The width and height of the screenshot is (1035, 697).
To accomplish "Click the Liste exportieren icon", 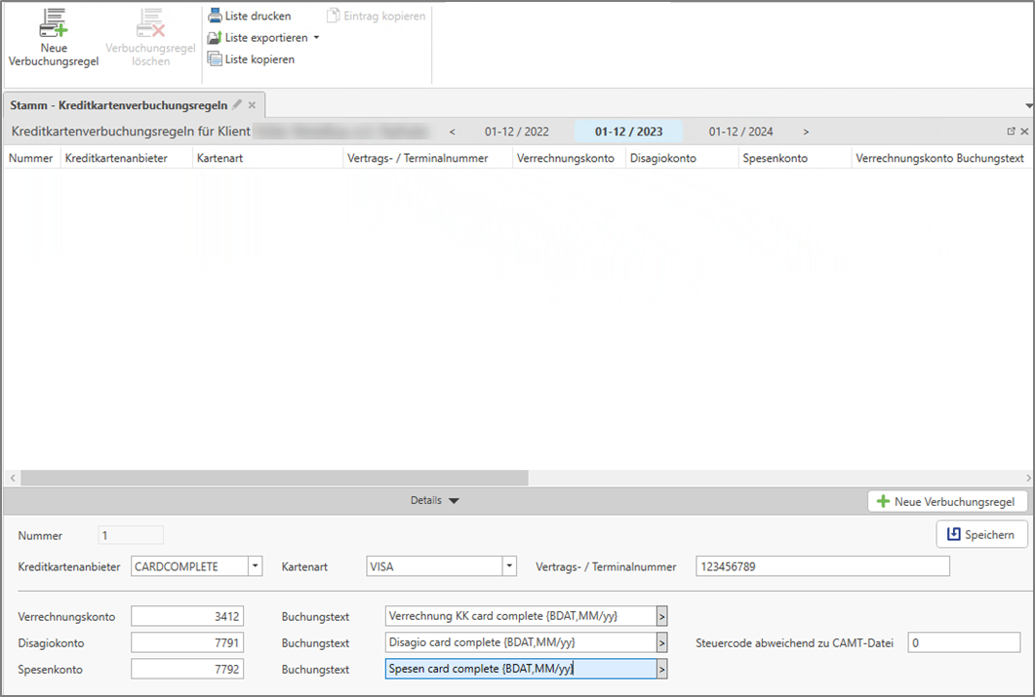I will [215, 38].
